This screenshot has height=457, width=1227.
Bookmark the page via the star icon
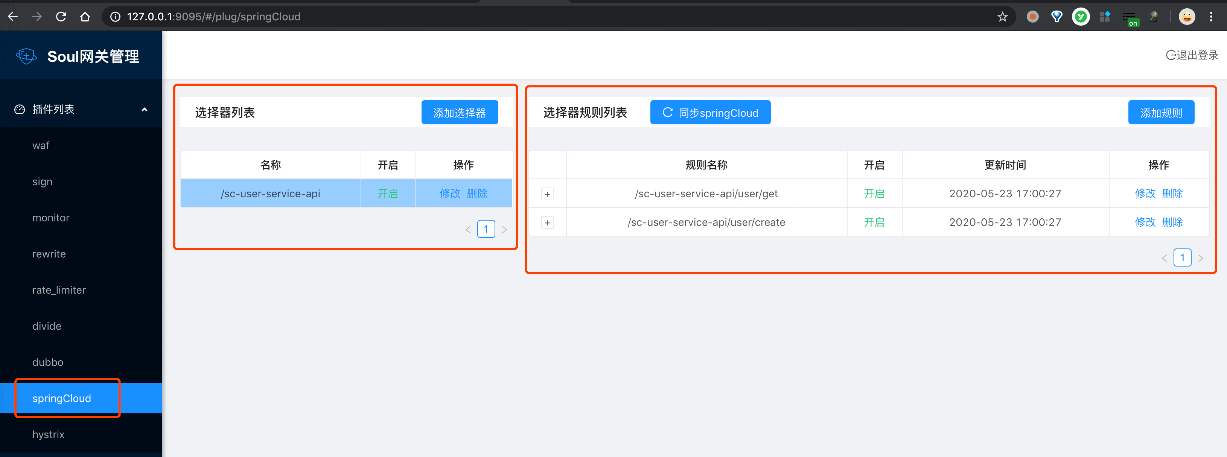1002,16
